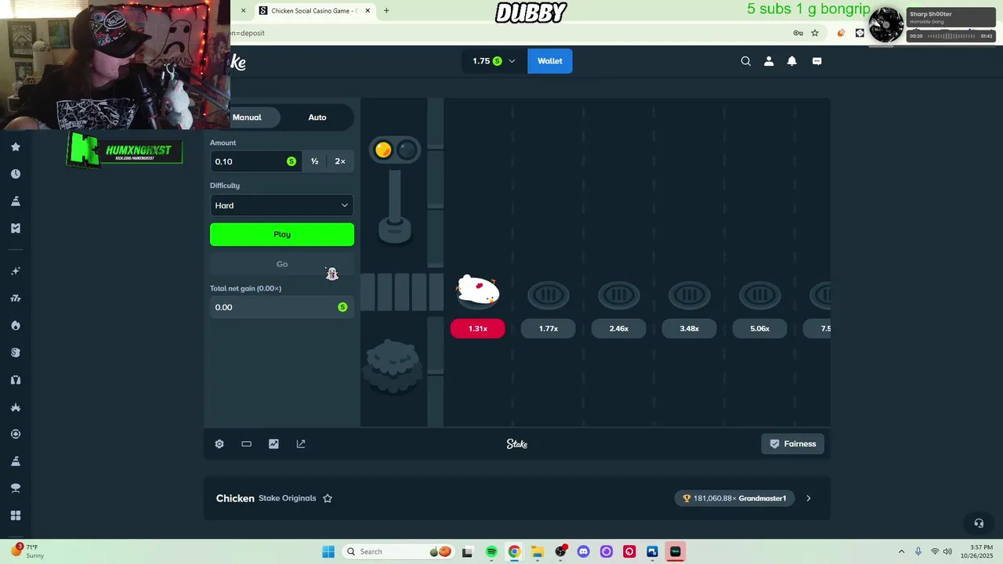Open game settings gear below game
The width and height of the screenshot is (1003, 564).
pyautogui.click(x=219, y=444)
